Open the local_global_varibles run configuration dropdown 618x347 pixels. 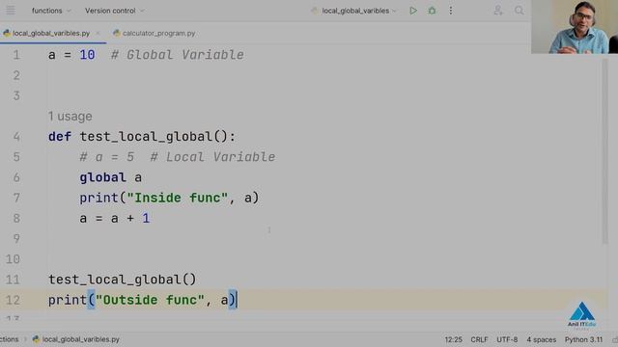pyautogui.click(x=353, y=11)
